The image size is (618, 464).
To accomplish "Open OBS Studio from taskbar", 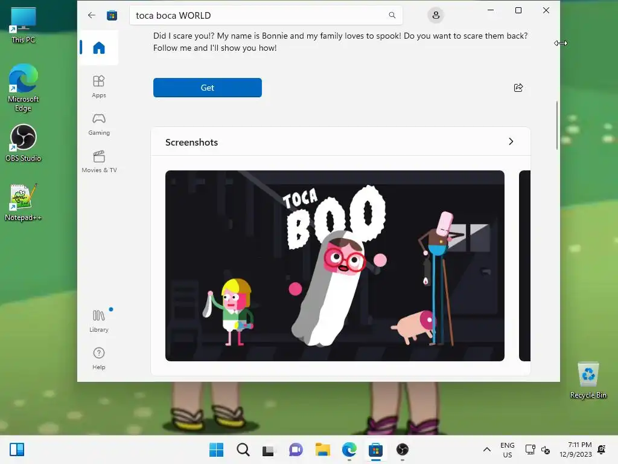I will coord(403,449).
